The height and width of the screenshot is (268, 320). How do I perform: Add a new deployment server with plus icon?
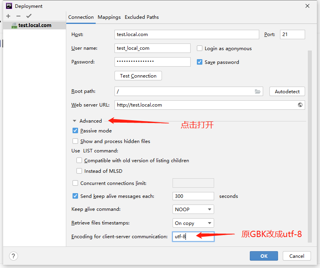pos(8,16)
